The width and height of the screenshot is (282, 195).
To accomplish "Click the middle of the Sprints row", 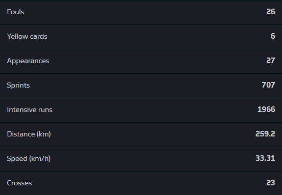I will click(x=141, y=86).
